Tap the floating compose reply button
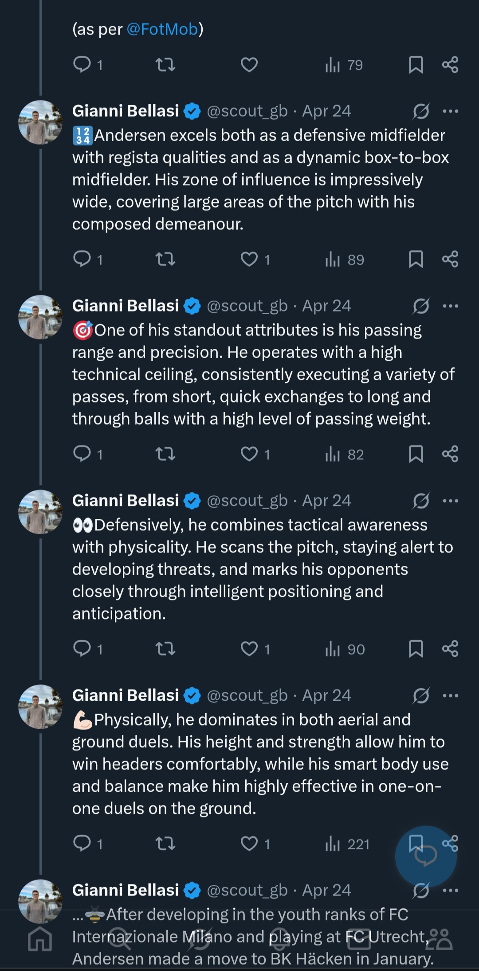 426,857
